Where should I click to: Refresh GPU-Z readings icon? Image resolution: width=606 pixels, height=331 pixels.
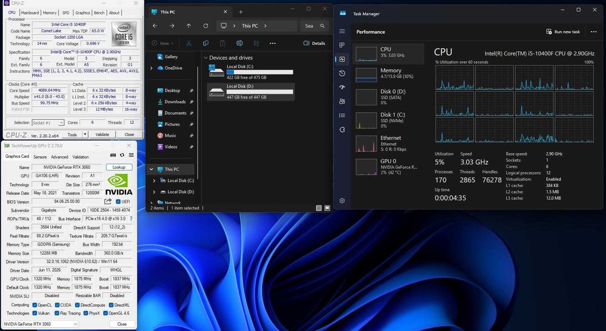pyautogui.click(x=122, y=155)
